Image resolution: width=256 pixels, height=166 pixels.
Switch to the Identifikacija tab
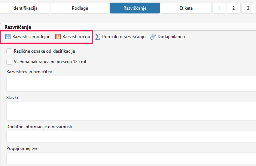pyautogui.click(x=25, y=8)
